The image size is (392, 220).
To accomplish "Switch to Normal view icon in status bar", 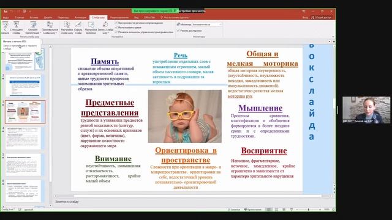I will pyautogui.click(x=269, y=210).
